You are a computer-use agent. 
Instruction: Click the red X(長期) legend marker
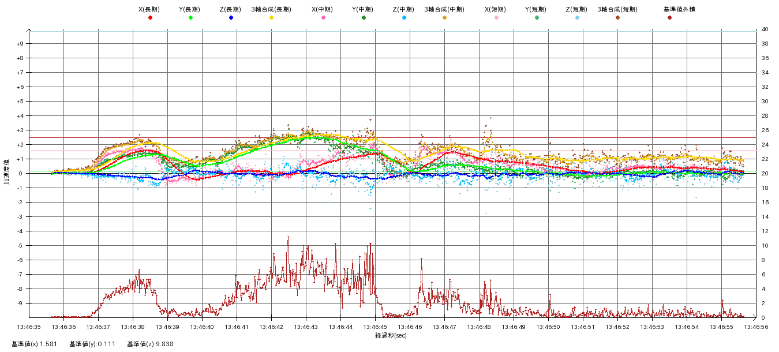coord(150,18)
